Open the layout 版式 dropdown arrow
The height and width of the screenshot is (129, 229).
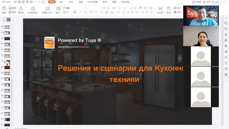[x=60, y=13]
